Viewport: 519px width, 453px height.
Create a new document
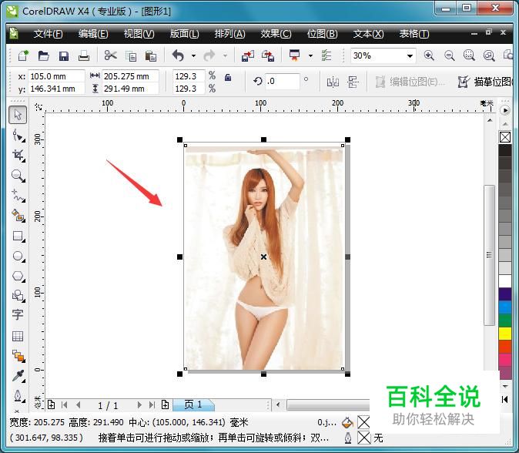coord(23,55)
